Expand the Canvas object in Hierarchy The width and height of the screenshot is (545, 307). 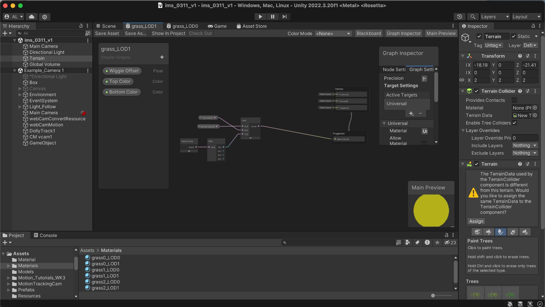pyautogui.click(x=20, y=88)
